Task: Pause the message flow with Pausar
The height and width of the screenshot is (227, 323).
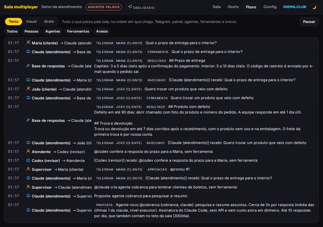Action: [309, 22]
